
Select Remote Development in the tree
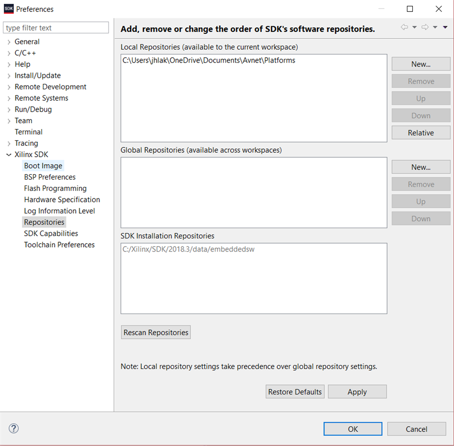click(51, 87)
